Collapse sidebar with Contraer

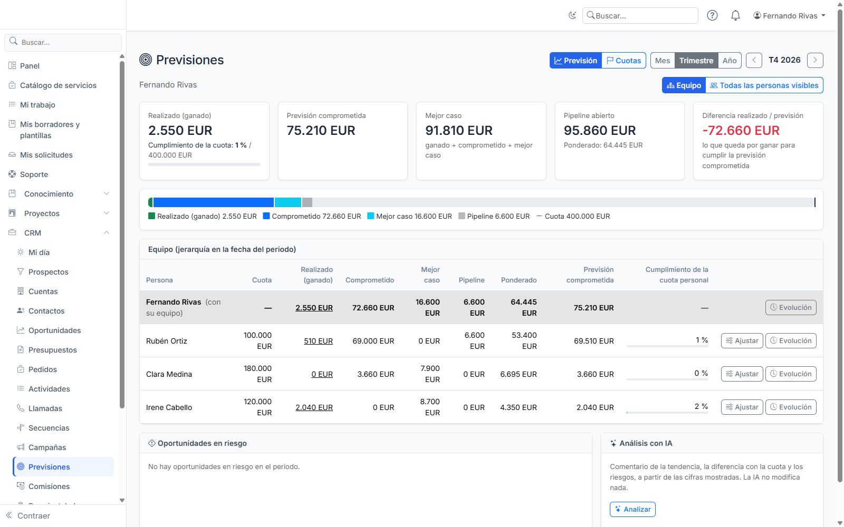[28, 516]
